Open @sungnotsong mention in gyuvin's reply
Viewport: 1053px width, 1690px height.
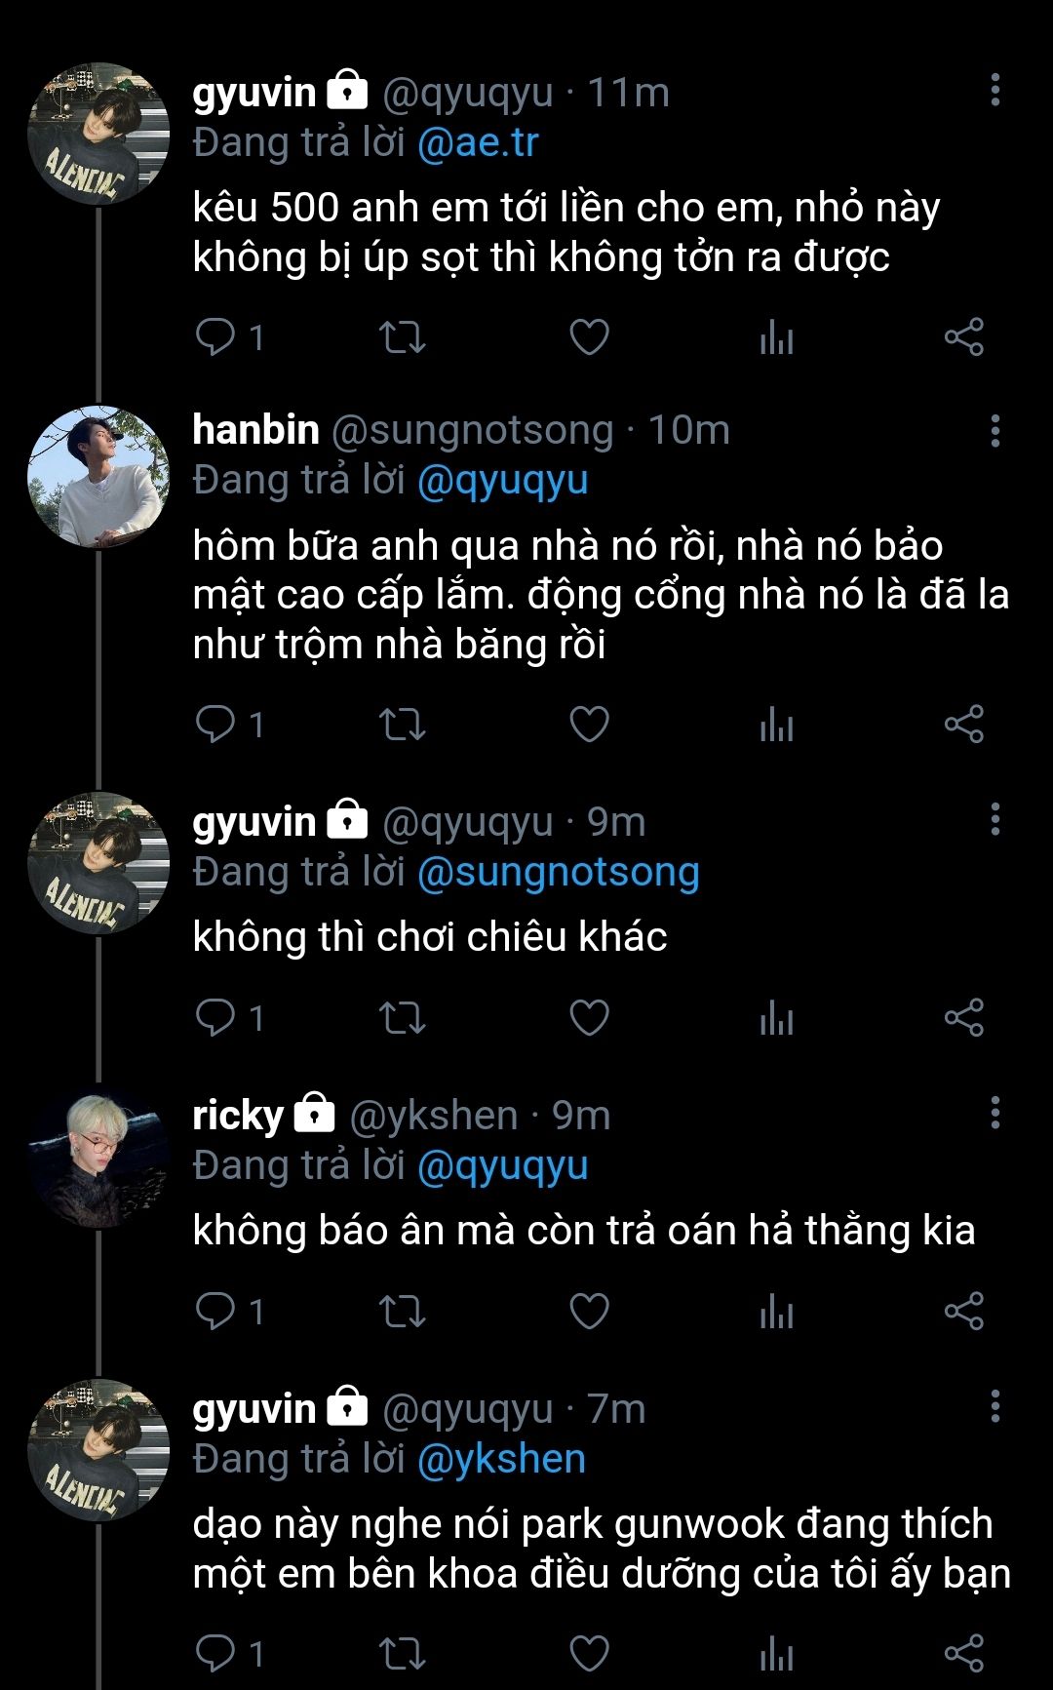coord(558,873)
